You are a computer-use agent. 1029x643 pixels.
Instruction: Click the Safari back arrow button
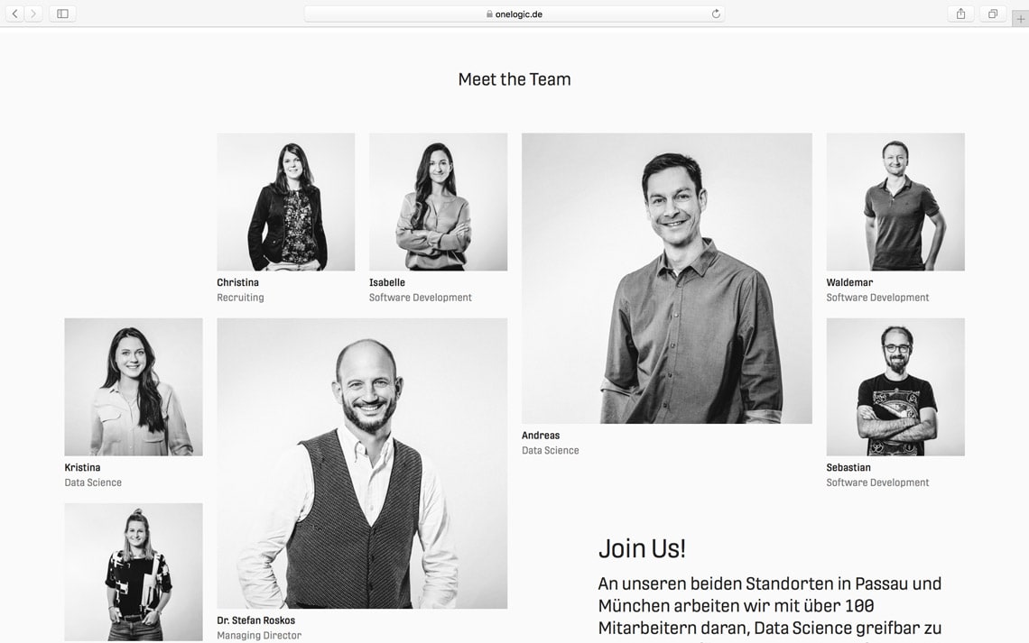pos(14,14)
